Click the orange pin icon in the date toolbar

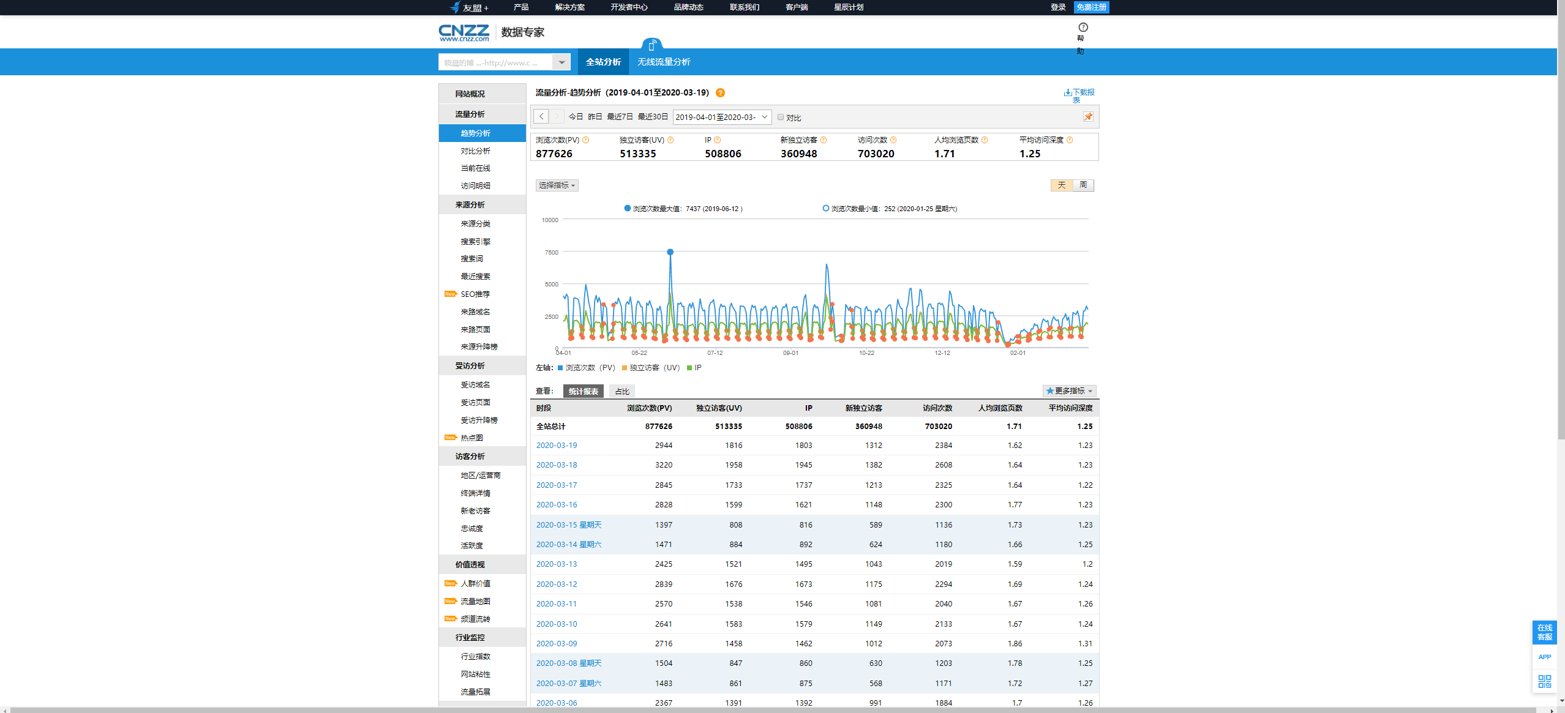(x=1088, y=117)
